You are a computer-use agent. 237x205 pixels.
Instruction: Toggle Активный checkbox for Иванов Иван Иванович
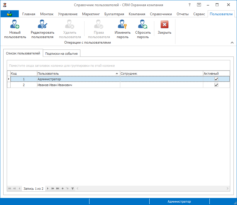tap(216, 85)
